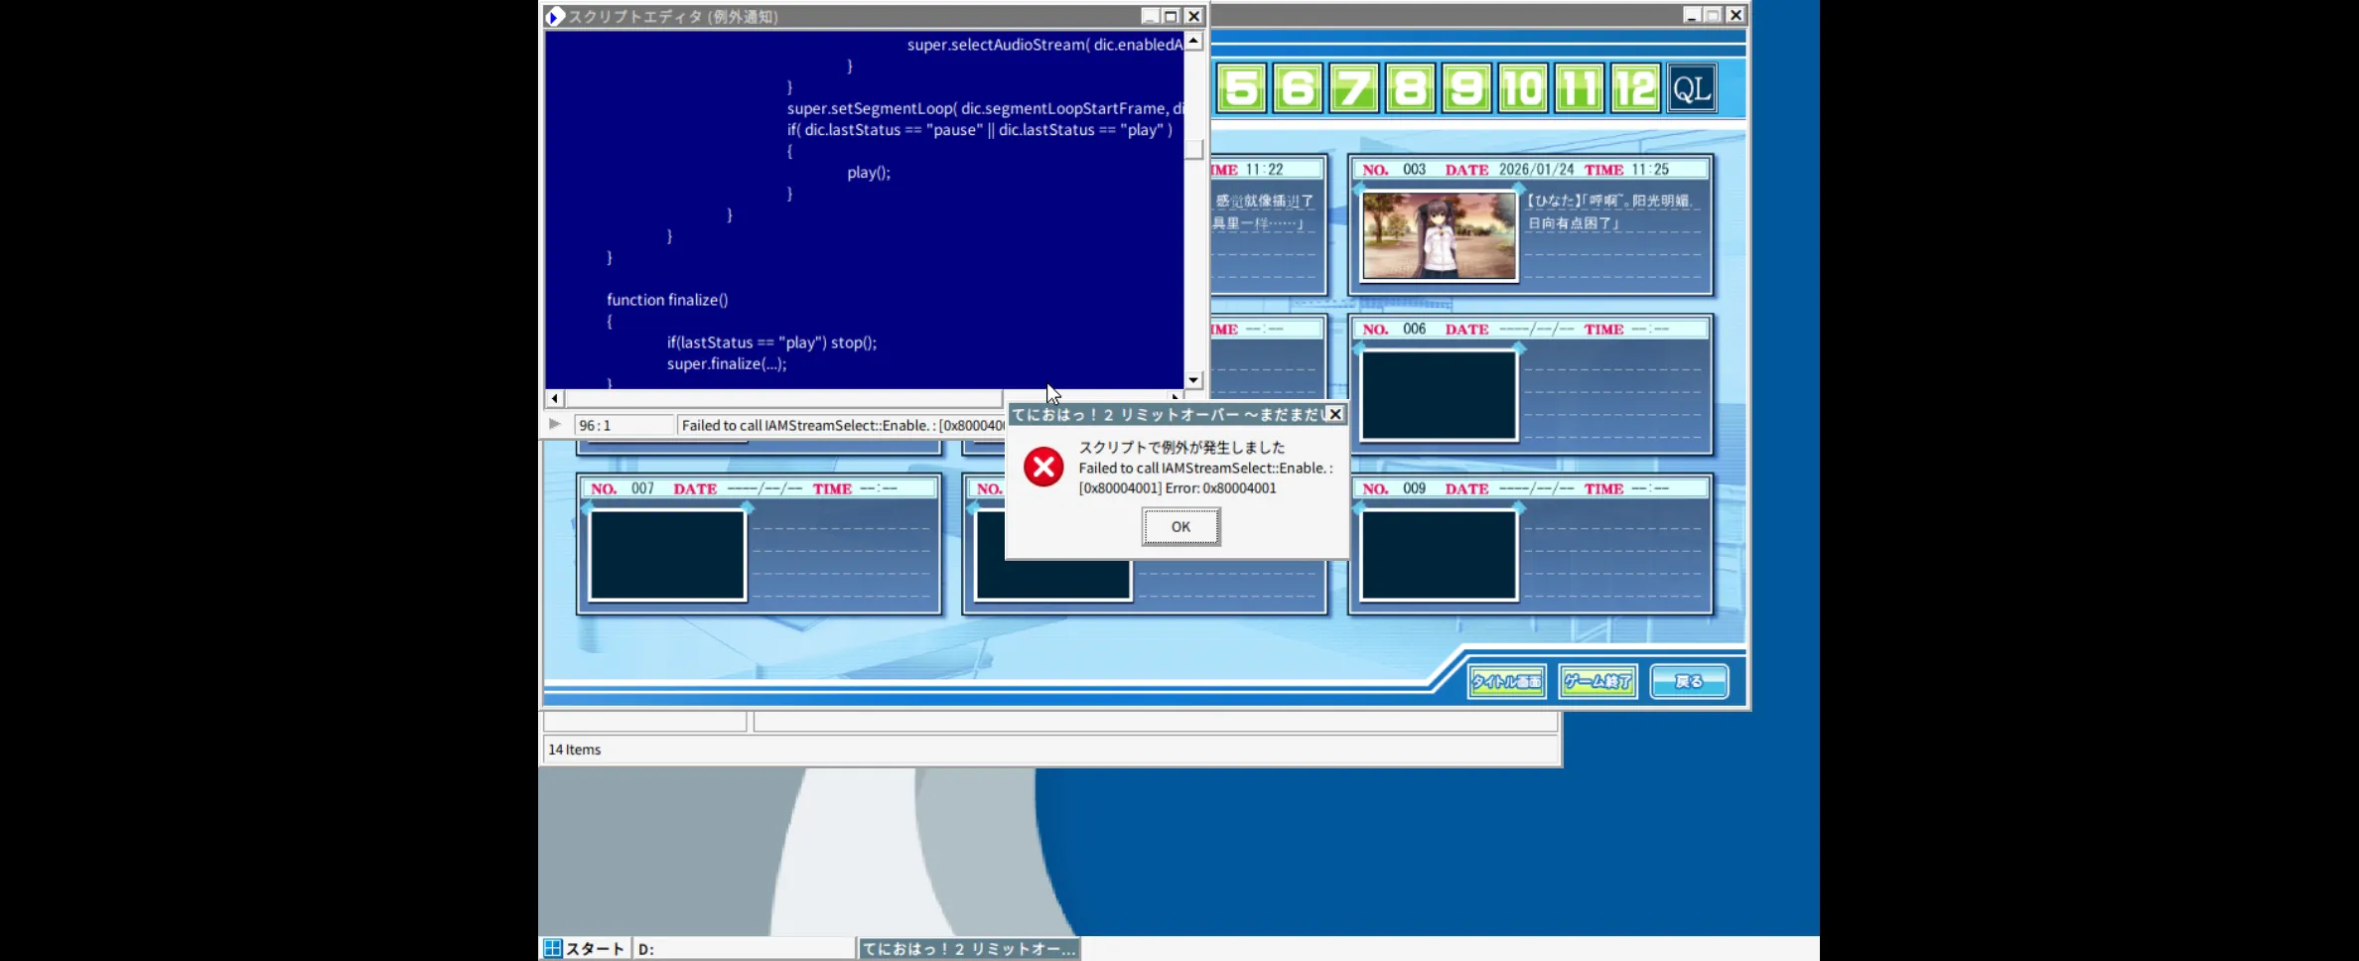The height and width of the screenshot is (961, 2359).
Task: Click OK in the exception dialog
Action: (1180, 526)
